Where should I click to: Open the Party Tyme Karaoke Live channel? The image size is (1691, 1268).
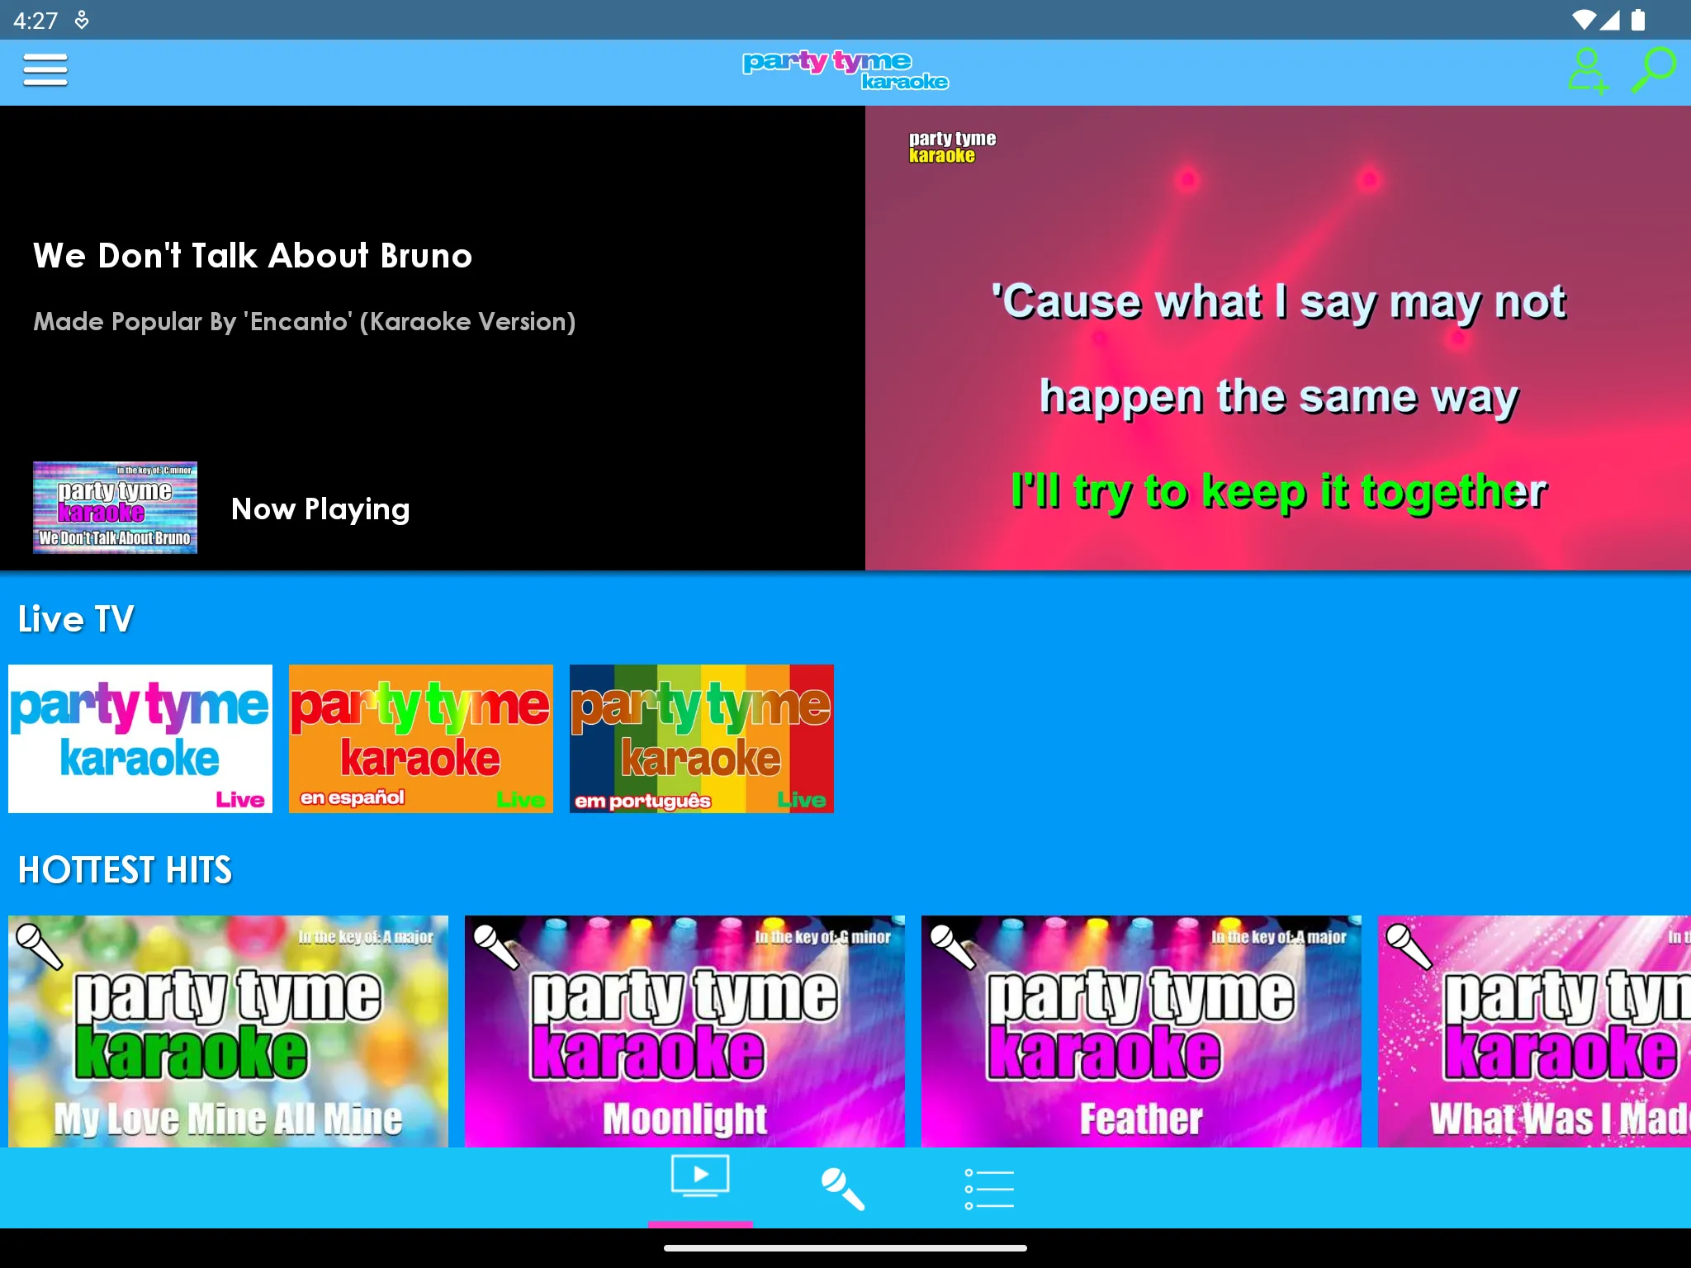click(x=140, y=739)
